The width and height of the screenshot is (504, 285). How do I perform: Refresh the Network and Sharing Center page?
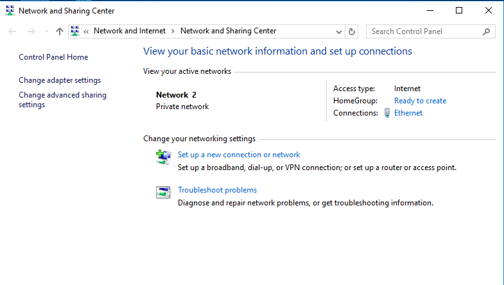pos(352,31)
